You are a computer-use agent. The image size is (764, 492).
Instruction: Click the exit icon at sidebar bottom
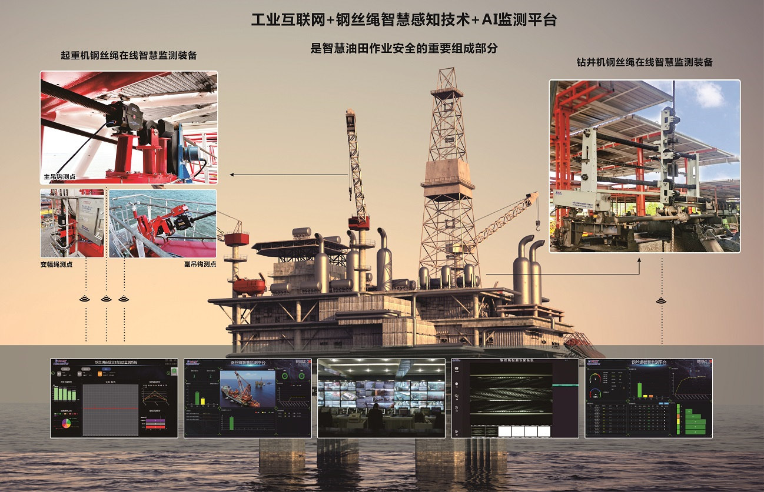tap(457, 433)
